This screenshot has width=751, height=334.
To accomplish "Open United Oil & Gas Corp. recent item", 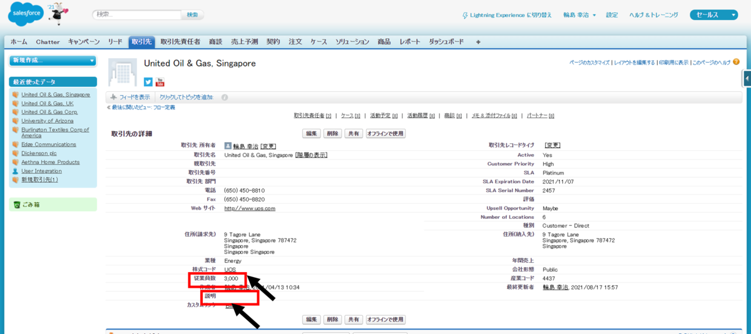I will tap(49, 113).
